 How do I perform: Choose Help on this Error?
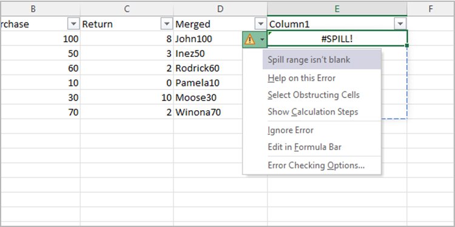tap(302, 78)
